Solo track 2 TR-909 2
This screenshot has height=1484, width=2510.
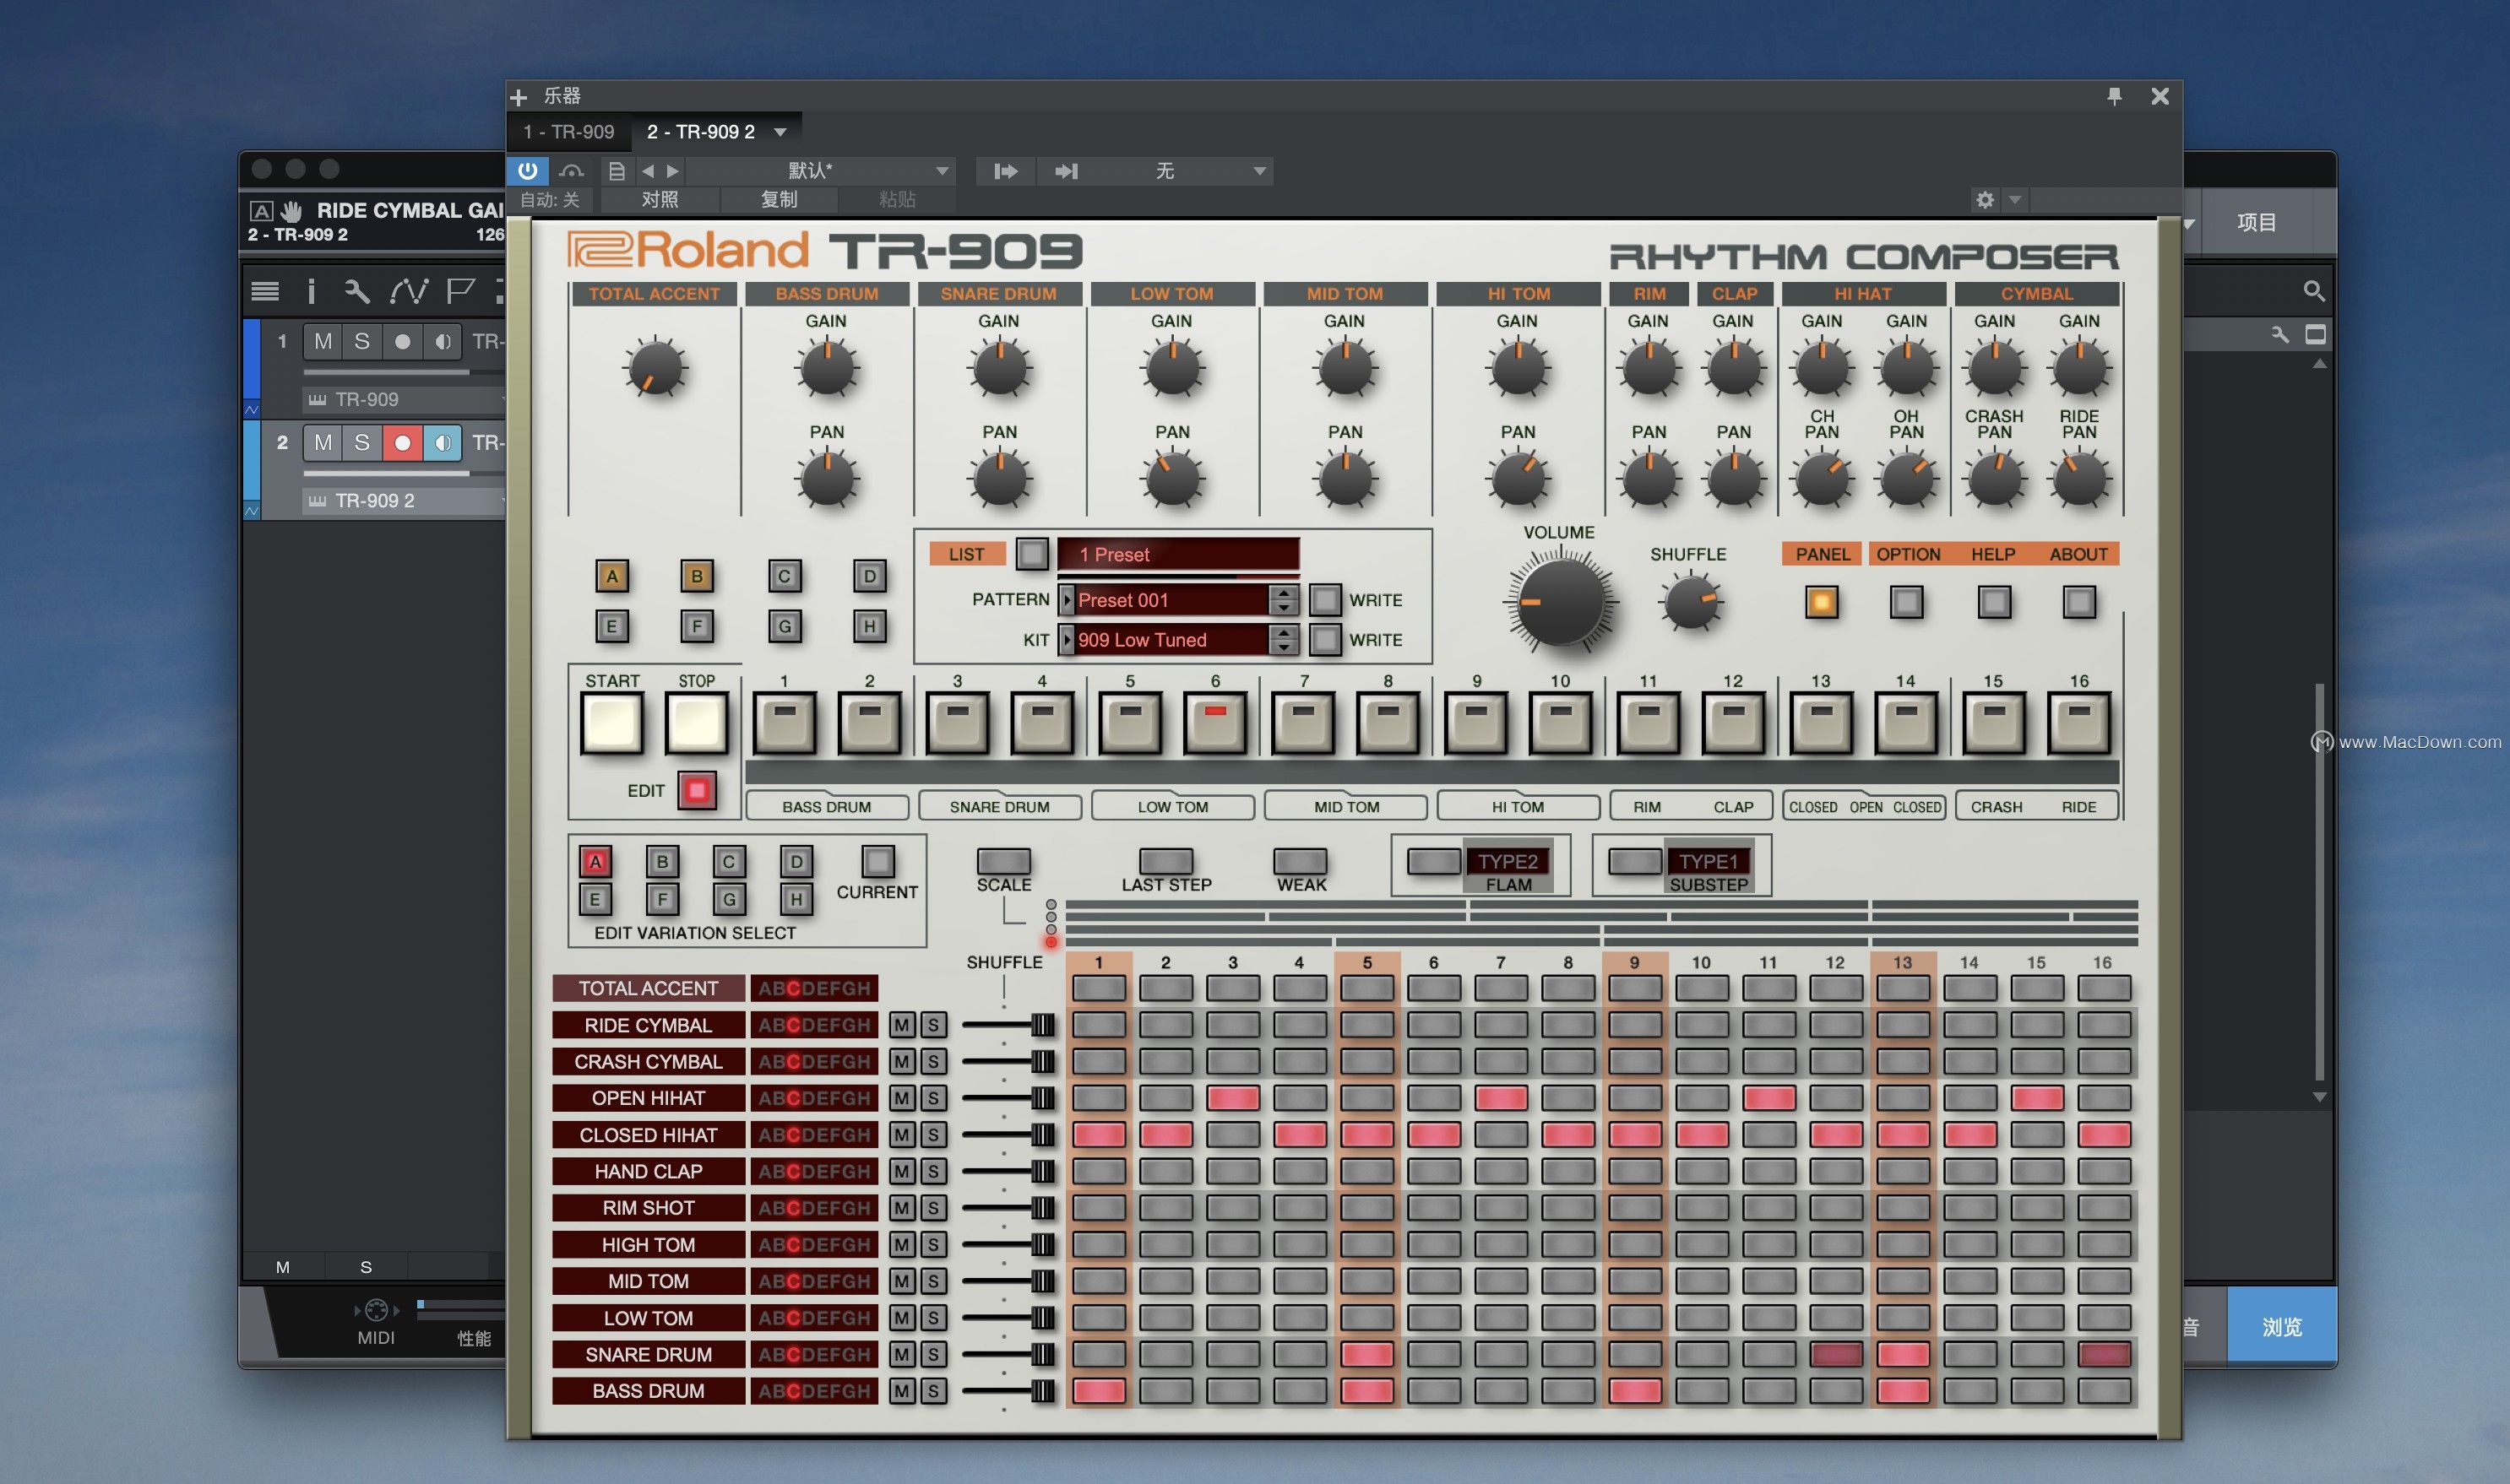(362, 443)
